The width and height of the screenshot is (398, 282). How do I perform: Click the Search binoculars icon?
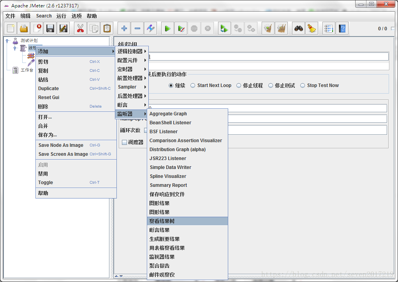click(x=298, y=28)
